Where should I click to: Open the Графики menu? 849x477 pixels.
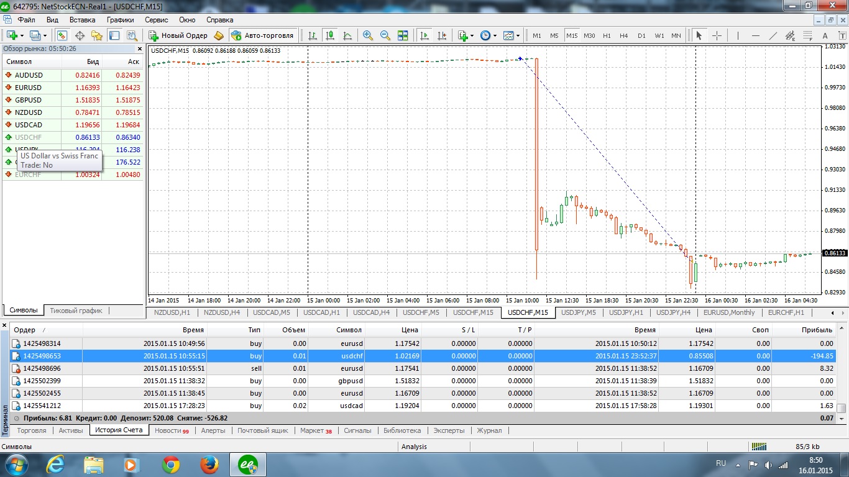(120, 20)
